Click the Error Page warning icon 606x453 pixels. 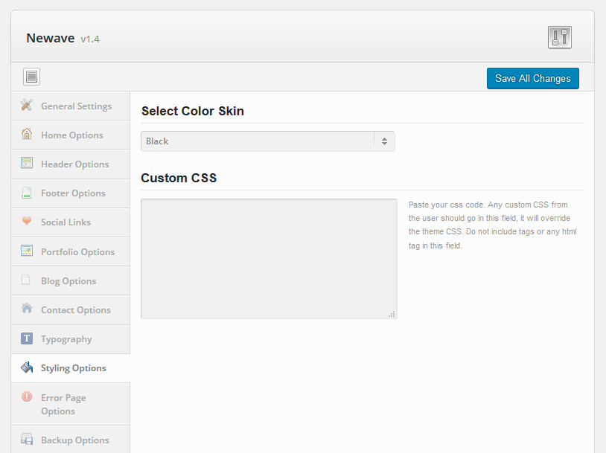(x=27, y=396)
